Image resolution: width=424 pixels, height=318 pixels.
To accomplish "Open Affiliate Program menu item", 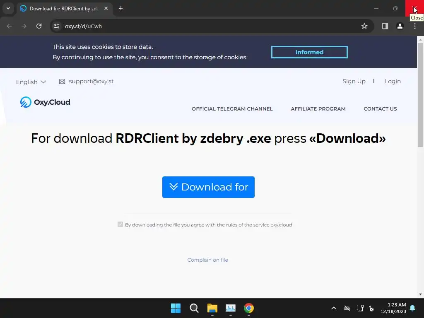I will coord(318,109).
